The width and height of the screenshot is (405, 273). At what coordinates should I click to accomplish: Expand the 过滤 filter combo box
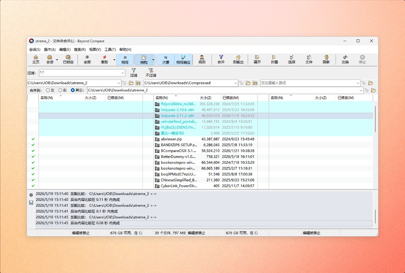point(123,73)
